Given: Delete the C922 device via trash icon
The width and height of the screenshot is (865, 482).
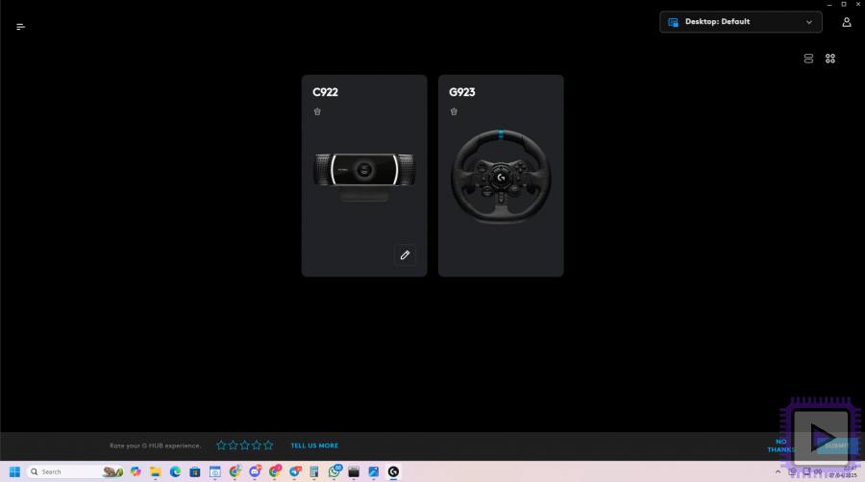Looking at the screenshot, I should (x=317, y=111).
